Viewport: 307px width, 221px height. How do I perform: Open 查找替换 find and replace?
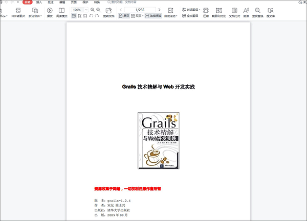pos(258,12)
